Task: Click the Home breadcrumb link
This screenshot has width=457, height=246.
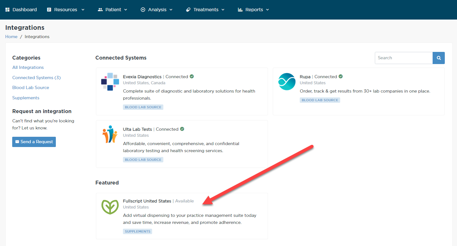Action: (x=11, y=37)
